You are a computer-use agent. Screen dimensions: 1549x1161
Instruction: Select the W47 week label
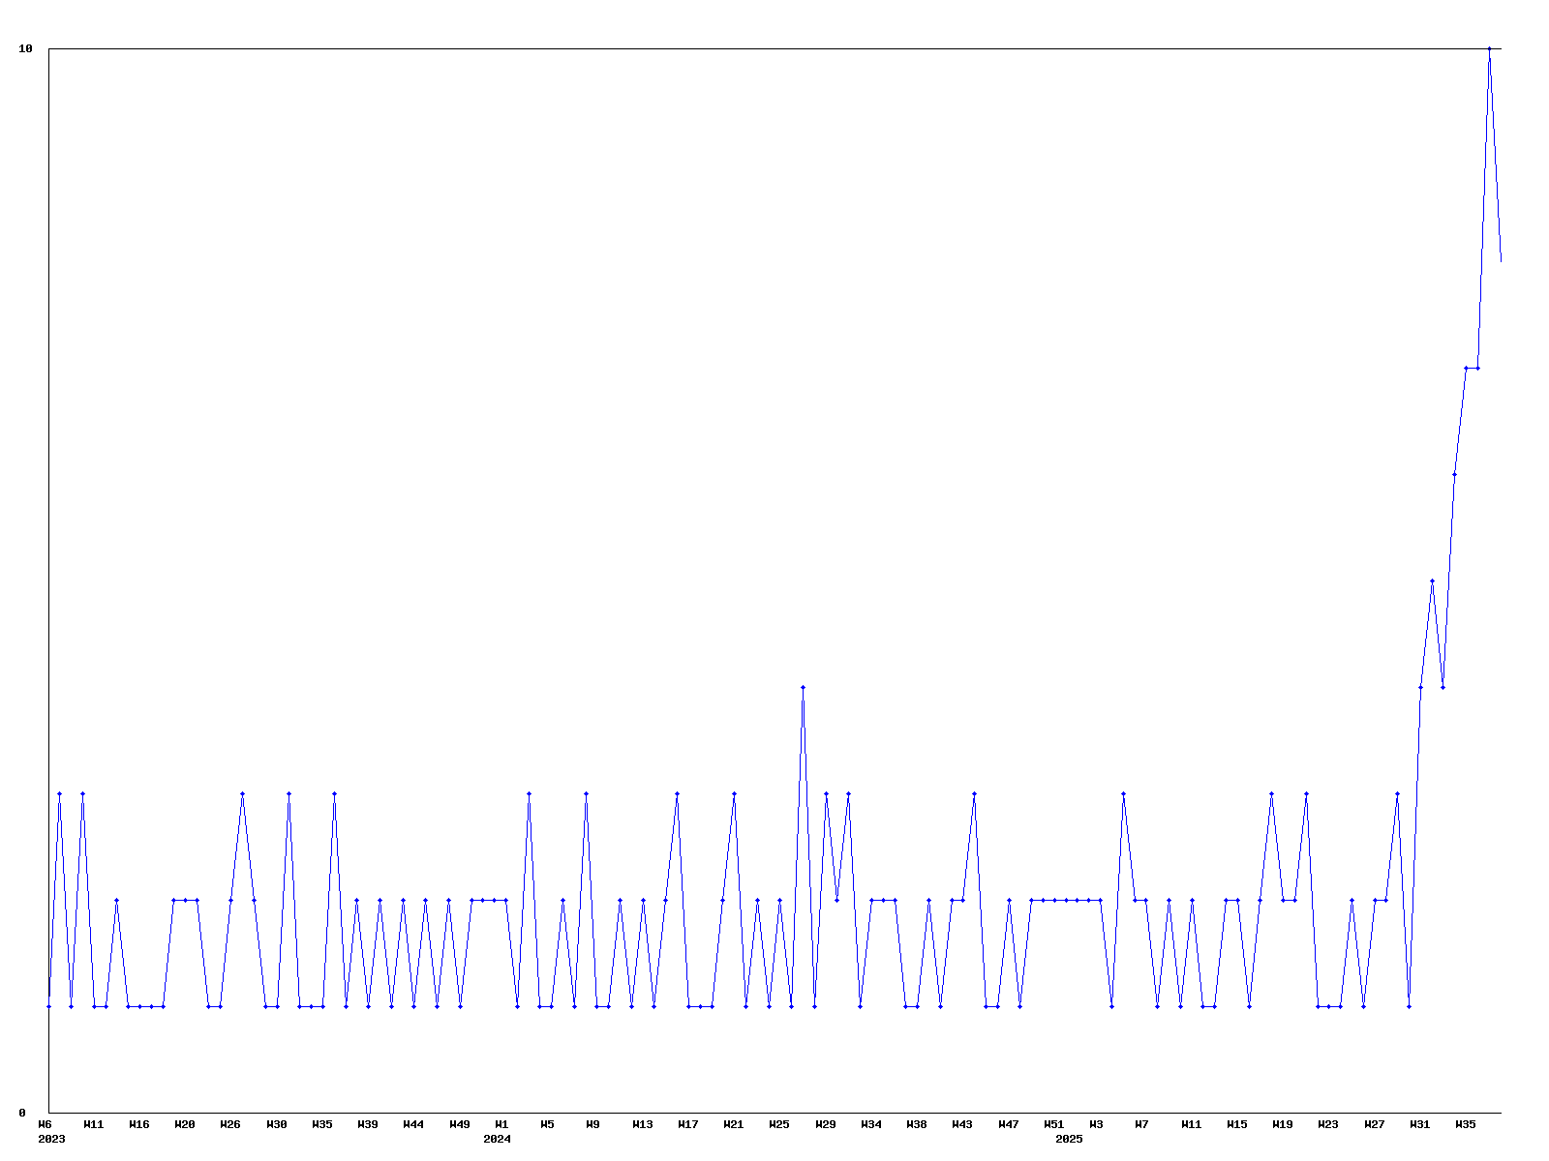click(1009, 1124)
